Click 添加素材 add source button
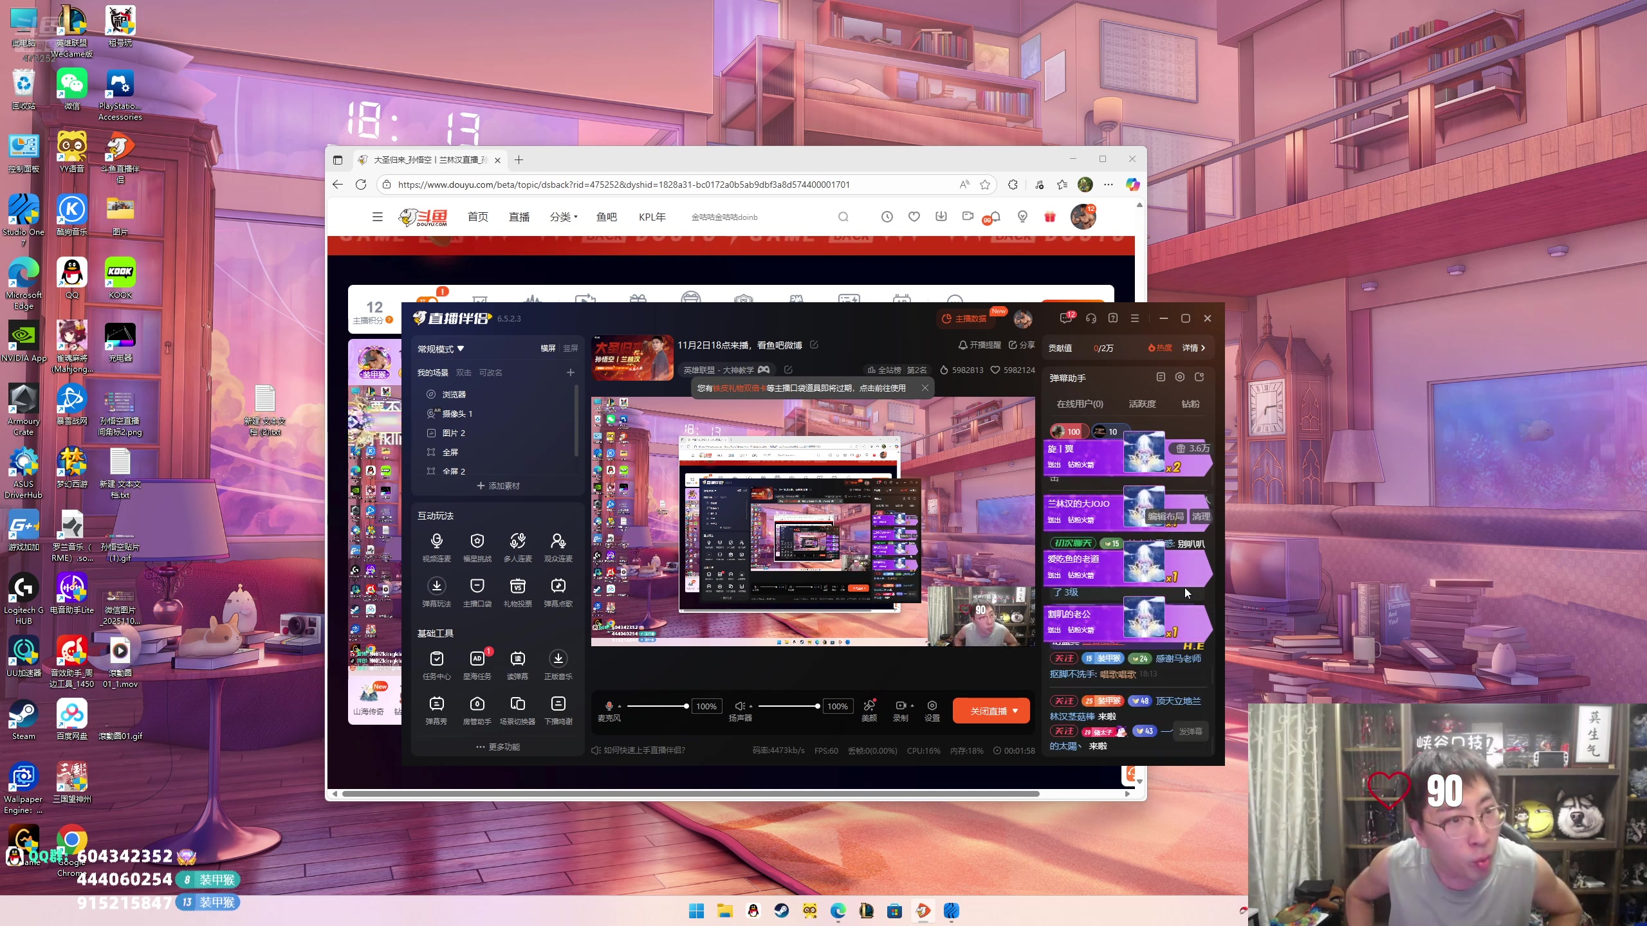This screenshot has width=1647, height=926. [498, 486]
